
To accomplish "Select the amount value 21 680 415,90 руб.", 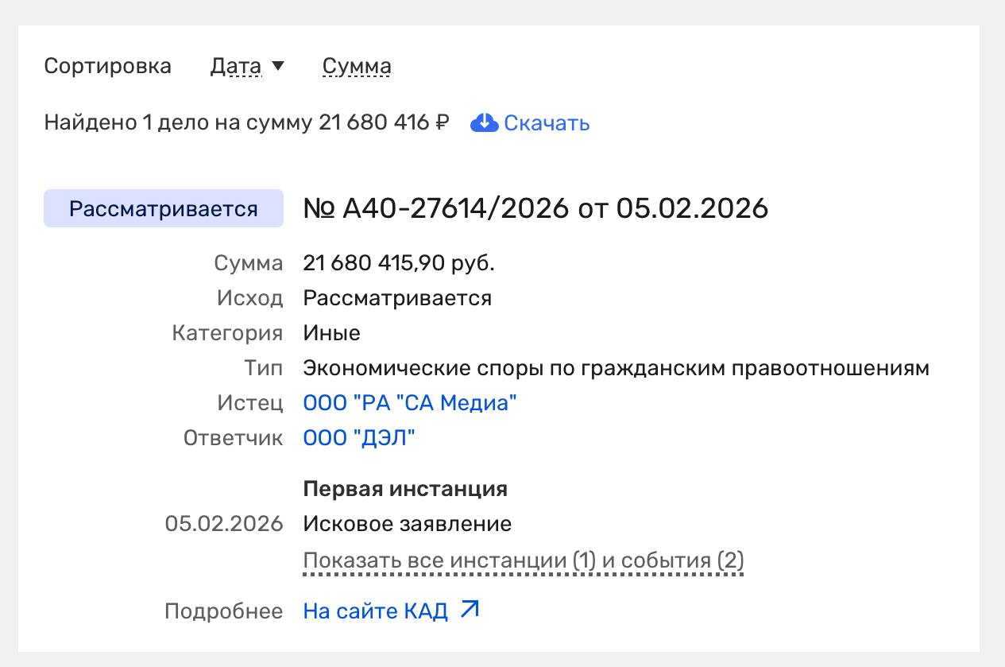I will click(399, 263).
